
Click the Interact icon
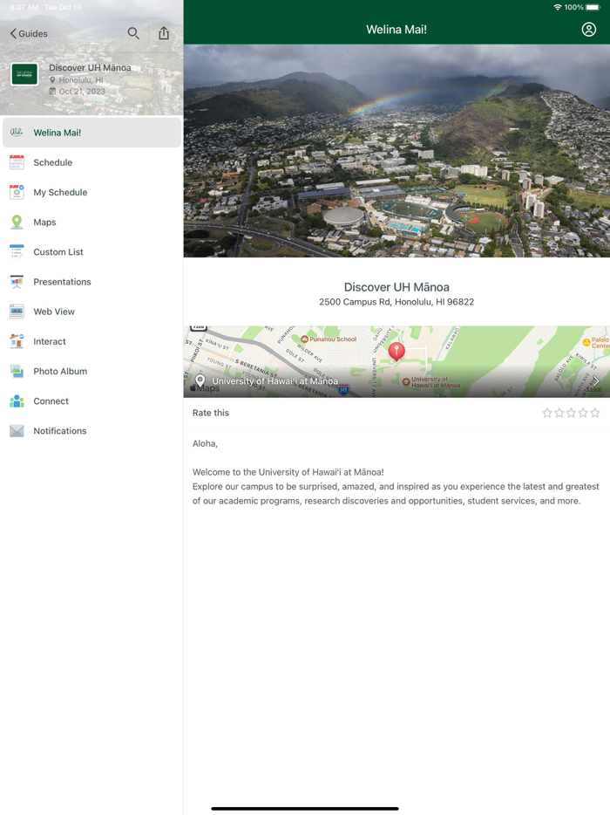[x=17, y=341]
